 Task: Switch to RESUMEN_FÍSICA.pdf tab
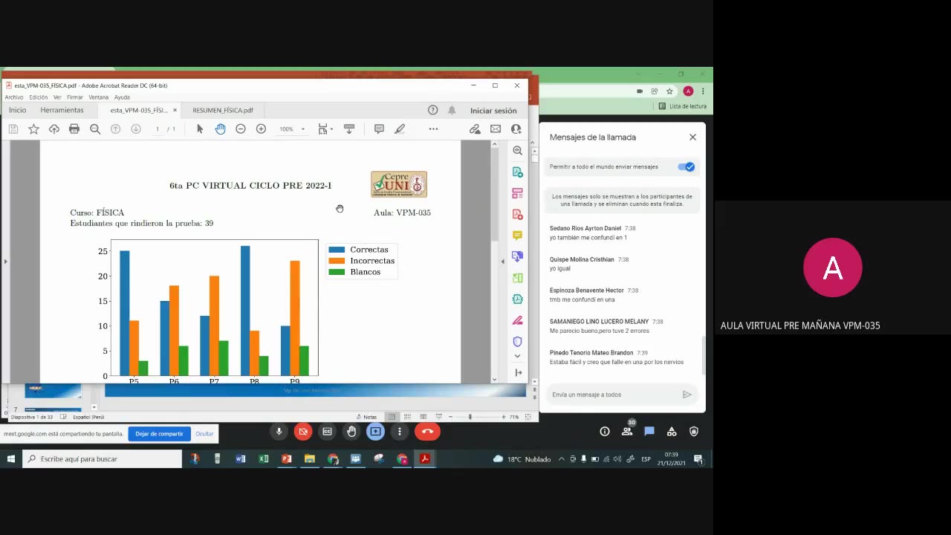[223, 110]
